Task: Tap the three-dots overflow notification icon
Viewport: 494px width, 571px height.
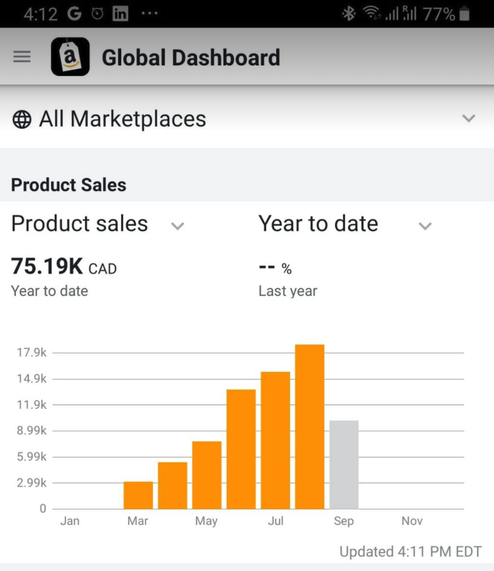Action: tap(150, 13)
